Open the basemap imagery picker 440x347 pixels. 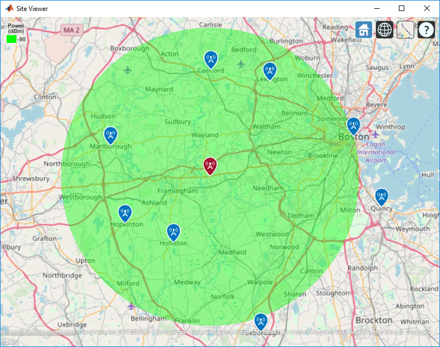point(405,30)
